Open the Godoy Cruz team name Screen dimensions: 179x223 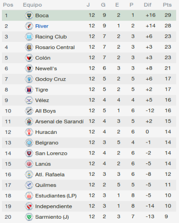tap(50, 79)
